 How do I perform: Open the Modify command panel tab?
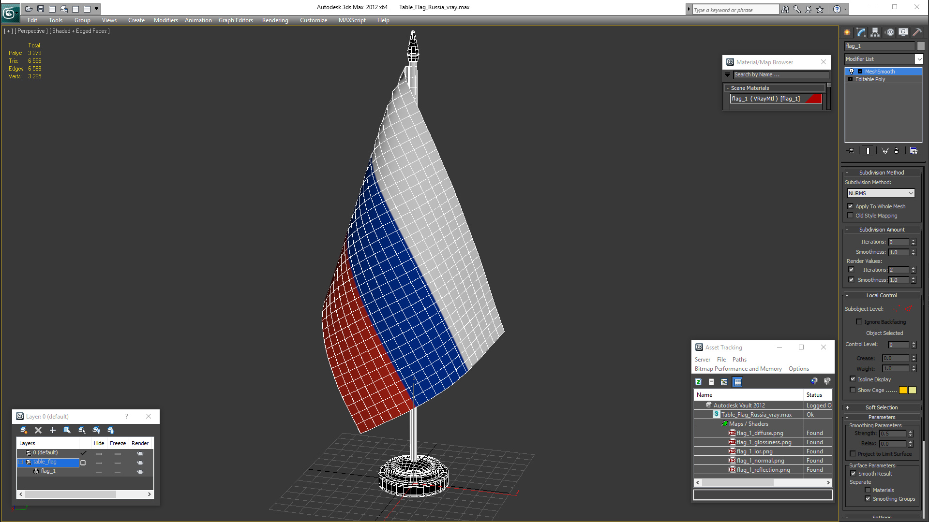(861, 32)
